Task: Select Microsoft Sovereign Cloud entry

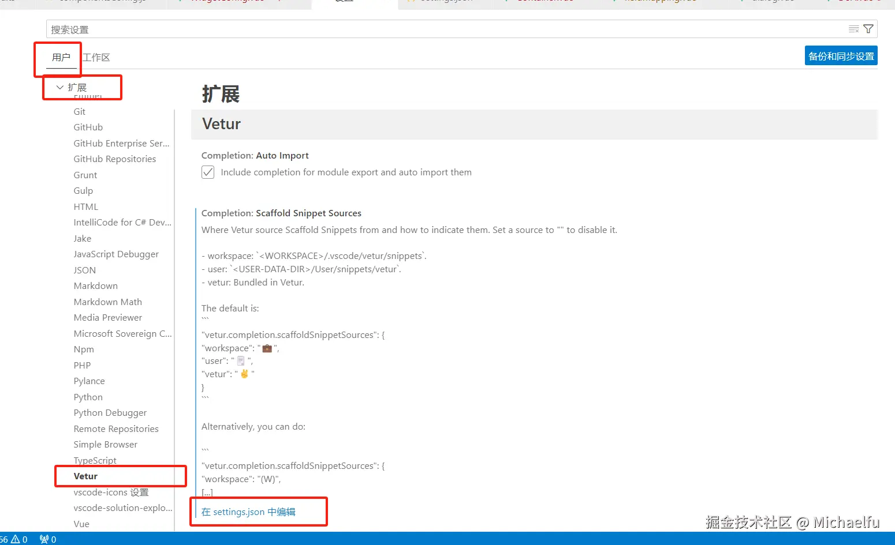Action: click(x=122, y=333)
